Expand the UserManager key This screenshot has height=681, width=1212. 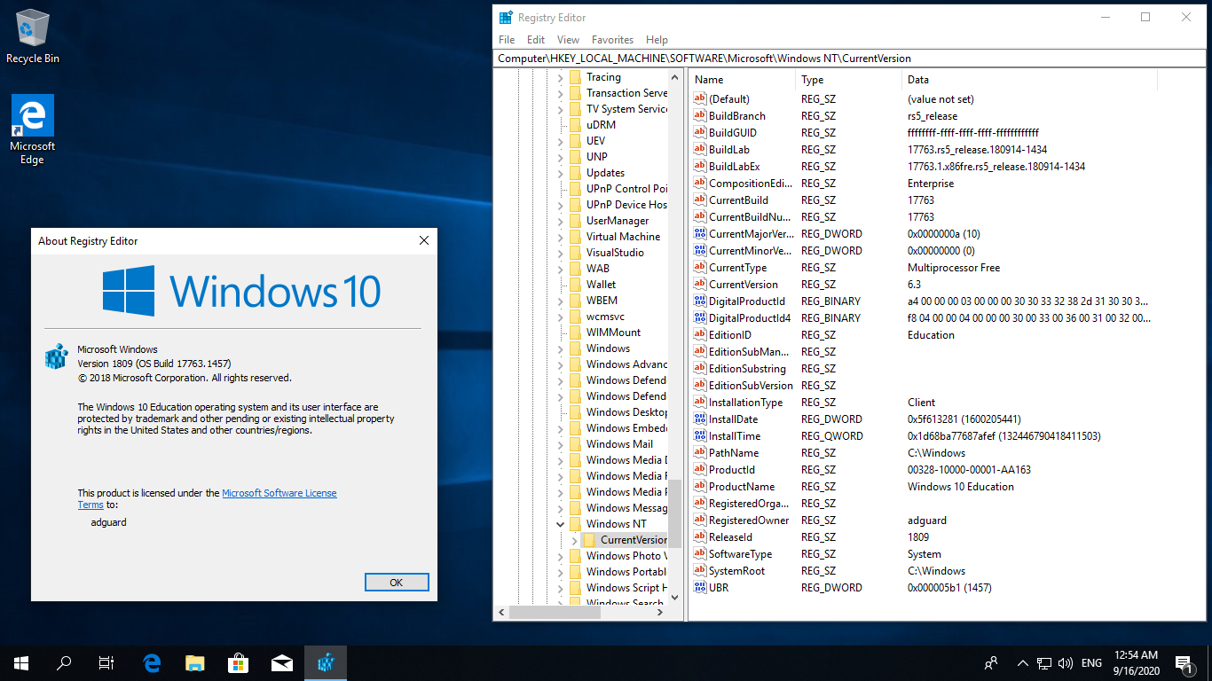(x=560, y=221)
